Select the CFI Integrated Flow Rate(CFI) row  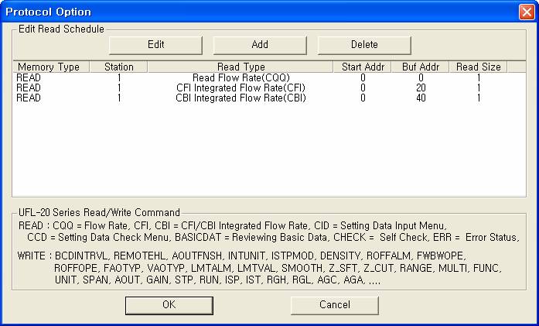[241, 88]
